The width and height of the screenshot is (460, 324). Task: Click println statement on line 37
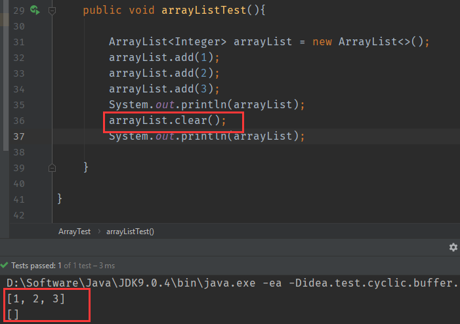207,136
